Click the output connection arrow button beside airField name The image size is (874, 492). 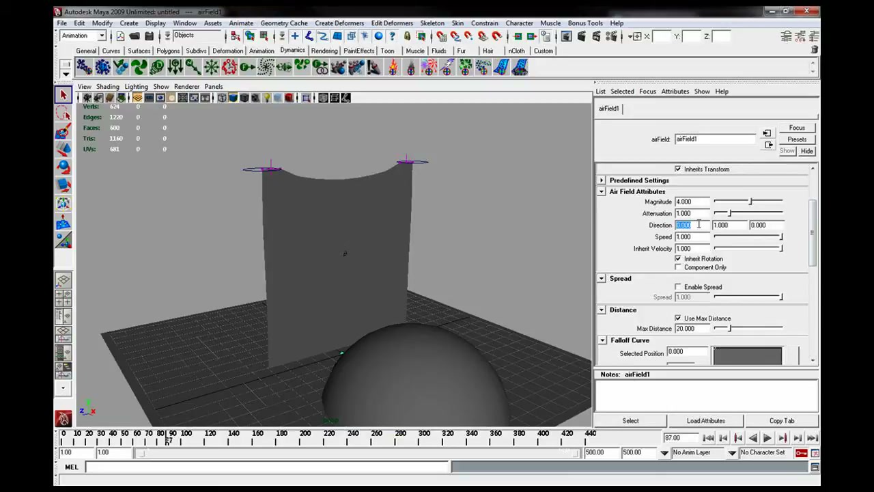coord(769,145)
